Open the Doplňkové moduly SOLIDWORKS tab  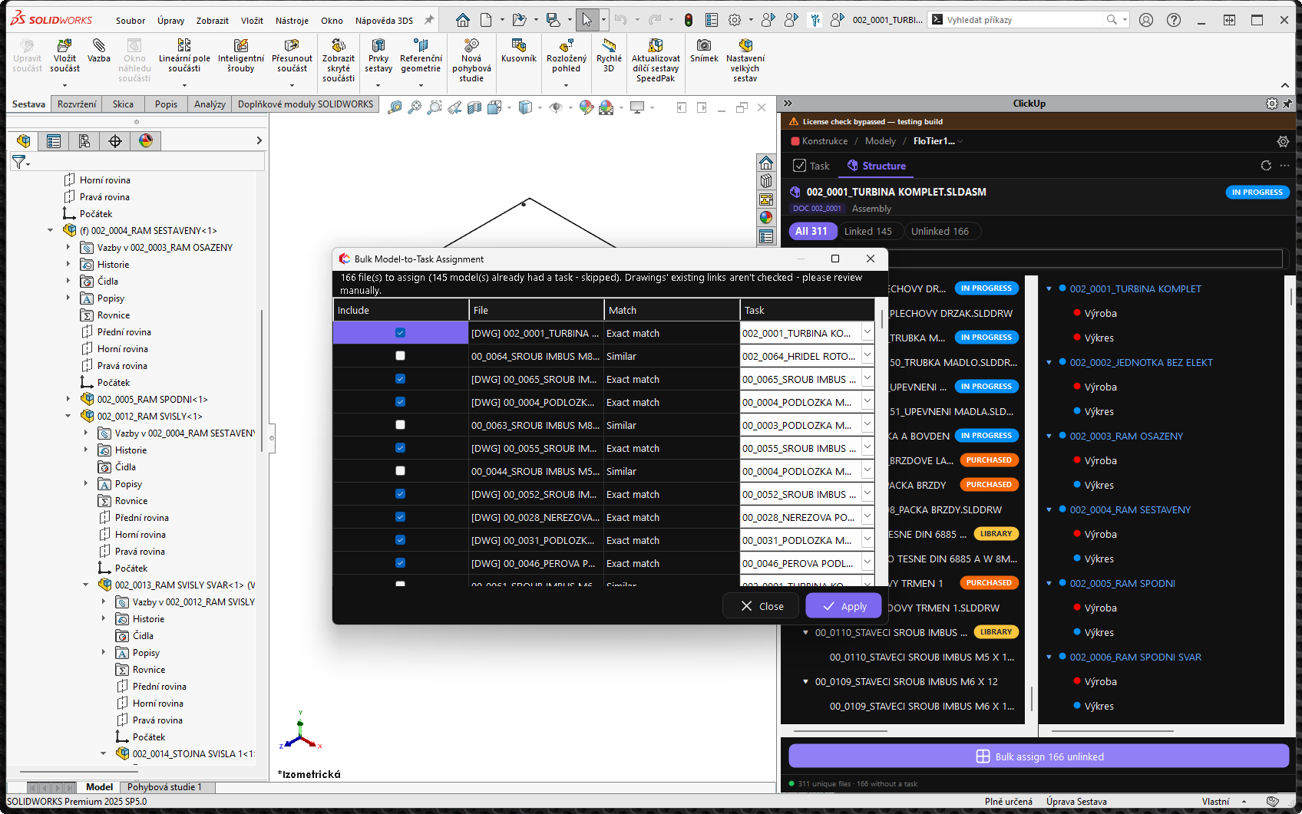click(x=306, y=104)
